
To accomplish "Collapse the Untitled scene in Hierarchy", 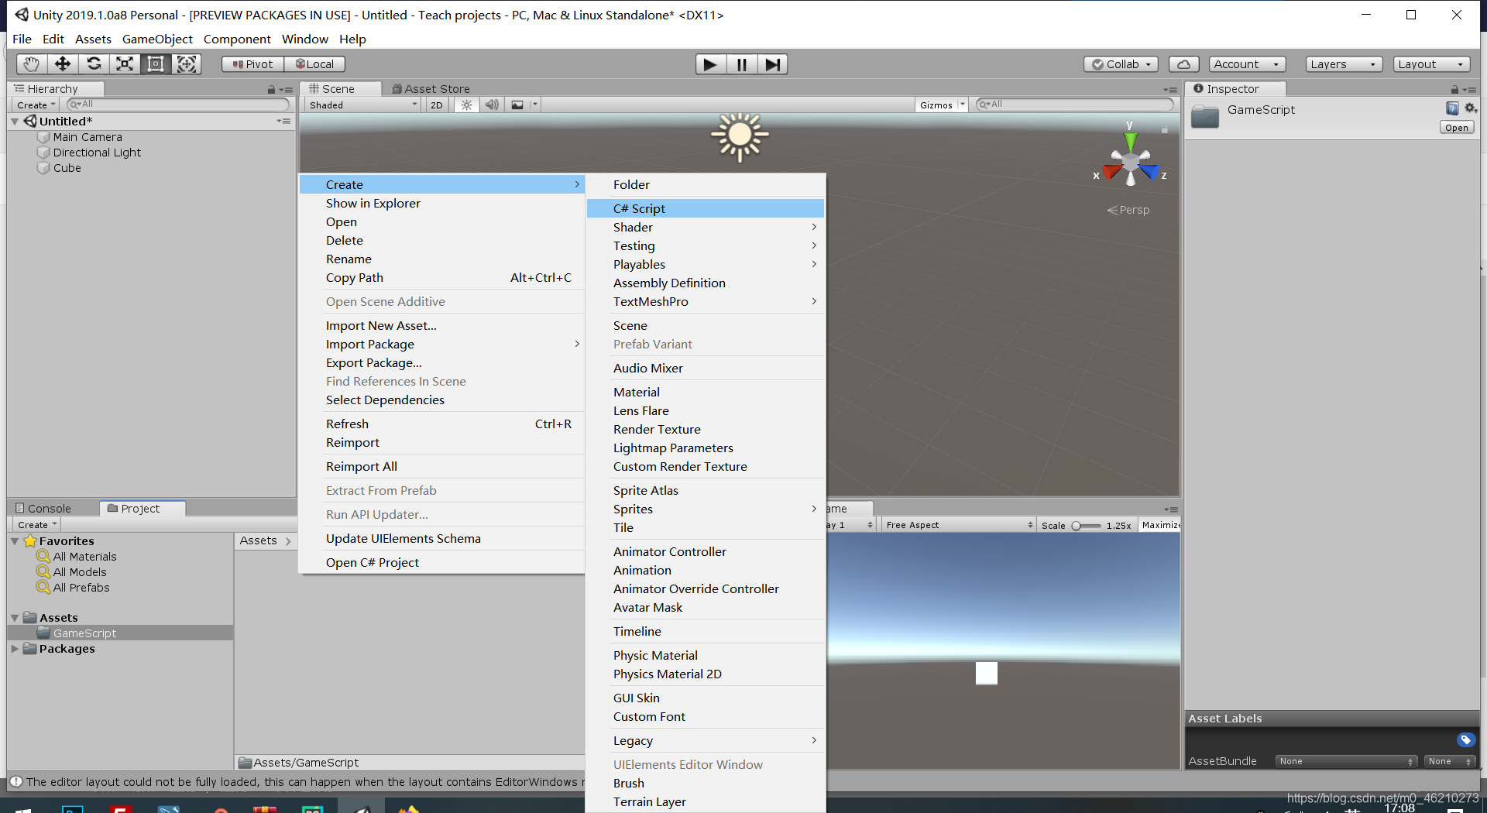I will [15, 122].
